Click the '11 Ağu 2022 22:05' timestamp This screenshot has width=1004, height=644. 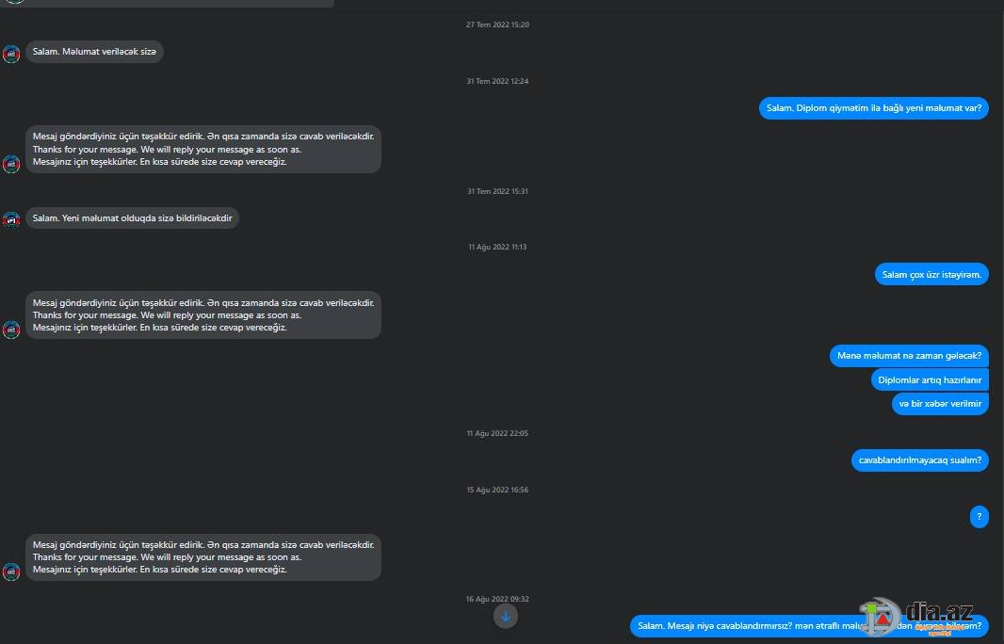(497, 433)
